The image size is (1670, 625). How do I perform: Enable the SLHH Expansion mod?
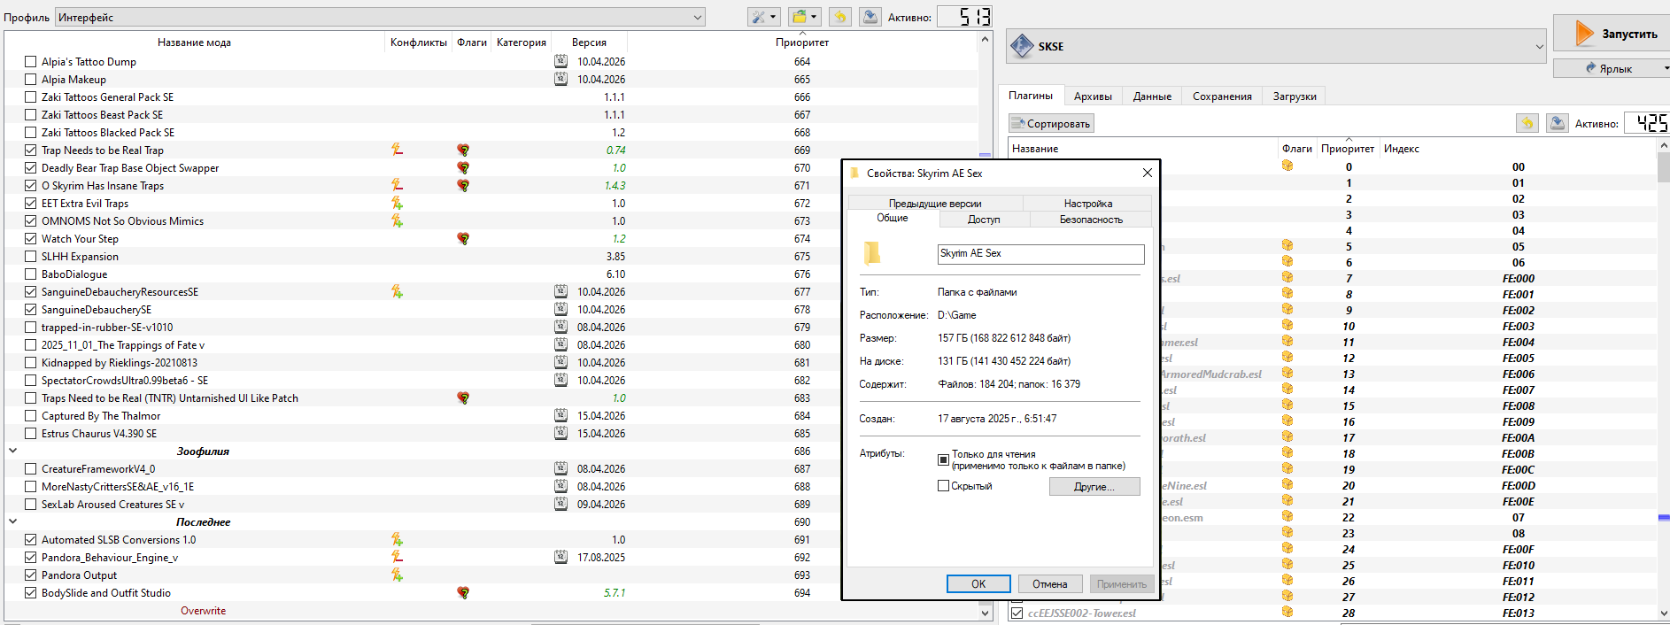[31, 256]
